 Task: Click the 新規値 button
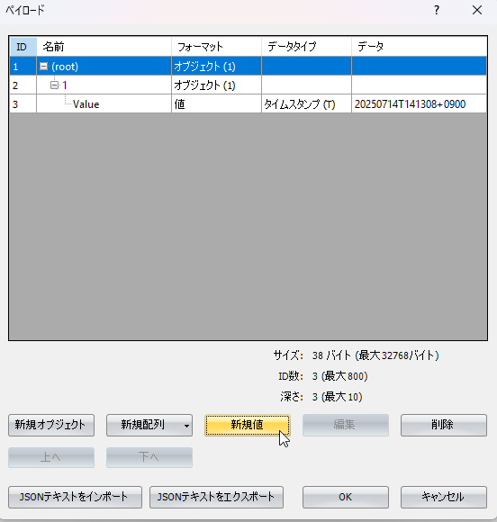[248, 425]
